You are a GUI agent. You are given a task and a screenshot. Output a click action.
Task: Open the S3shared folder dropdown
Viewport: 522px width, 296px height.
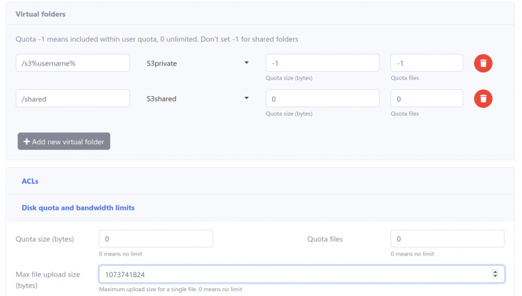click(x=198, y=99)
